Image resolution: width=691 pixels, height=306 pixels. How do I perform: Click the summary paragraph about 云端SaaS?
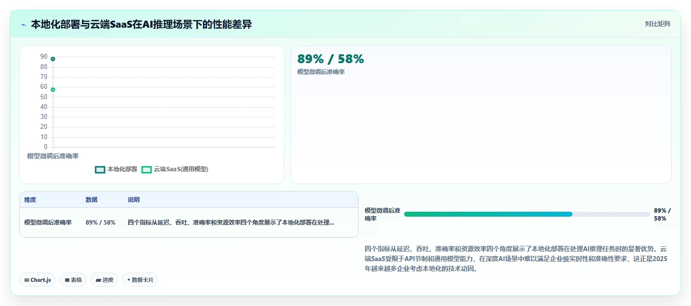pos(516,259)
